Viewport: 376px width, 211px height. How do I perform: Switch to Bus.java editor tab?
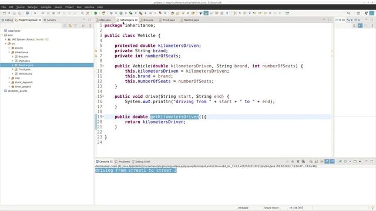(148, 20)
